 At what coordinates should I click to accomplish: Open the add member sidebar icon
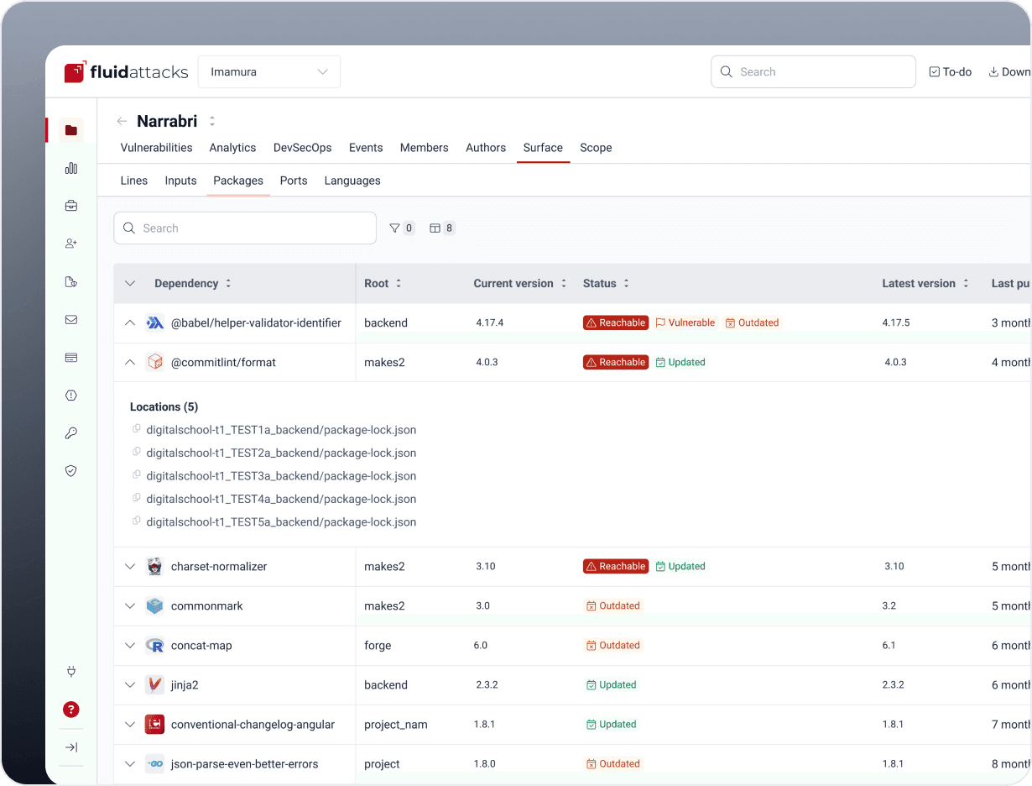click(x=71, y=244)
